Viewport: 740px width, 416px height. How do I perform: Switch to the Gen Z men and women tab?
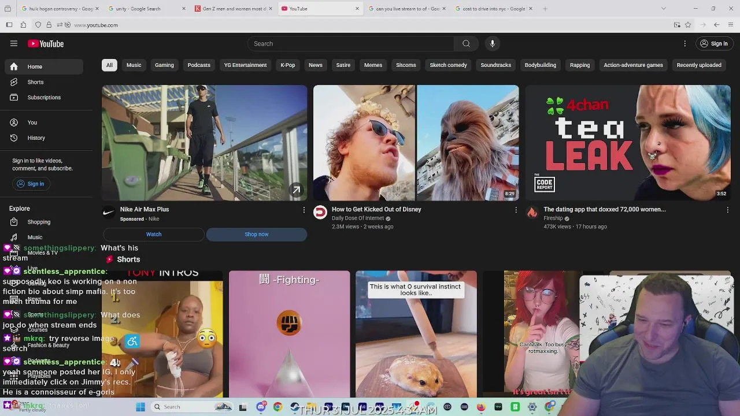pyautogui.click(x=234, y=9)
